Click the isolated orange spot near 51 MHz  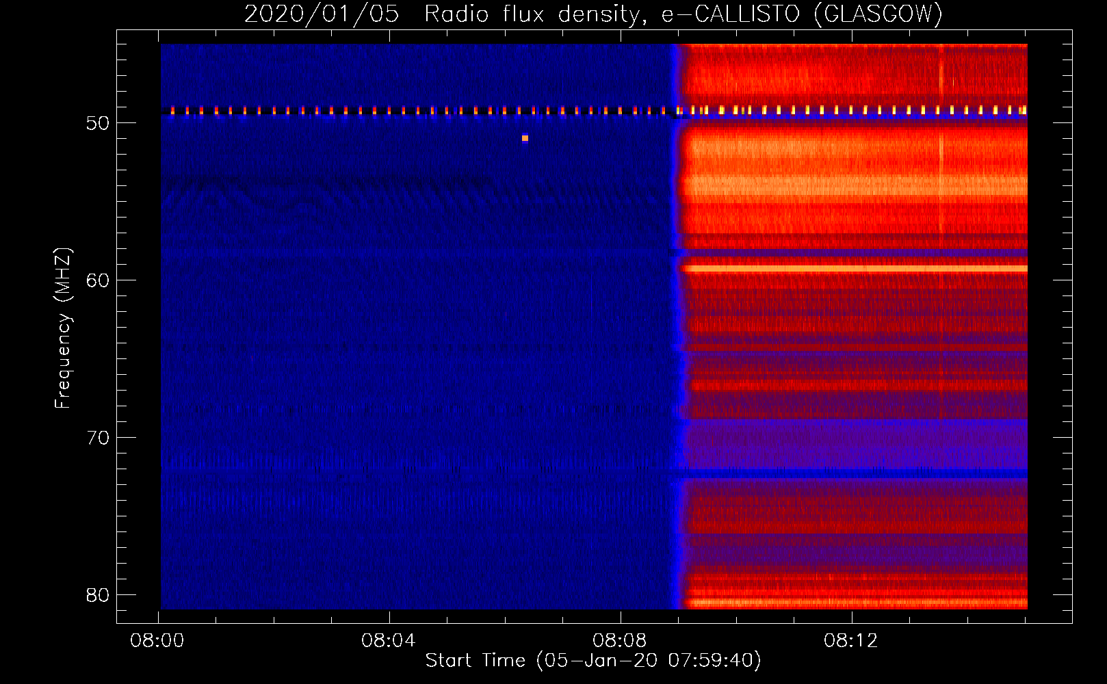coord(525,138)
